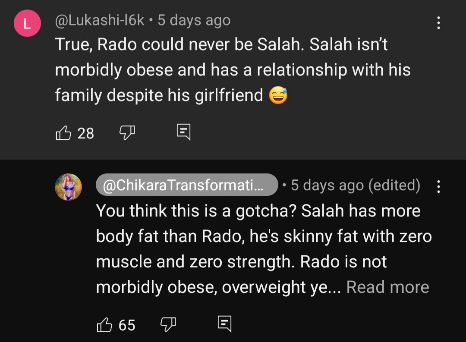View ChikaraTransformati's profile picture
The height and width of the screenshot is (342, 466).
coord(68,187)
